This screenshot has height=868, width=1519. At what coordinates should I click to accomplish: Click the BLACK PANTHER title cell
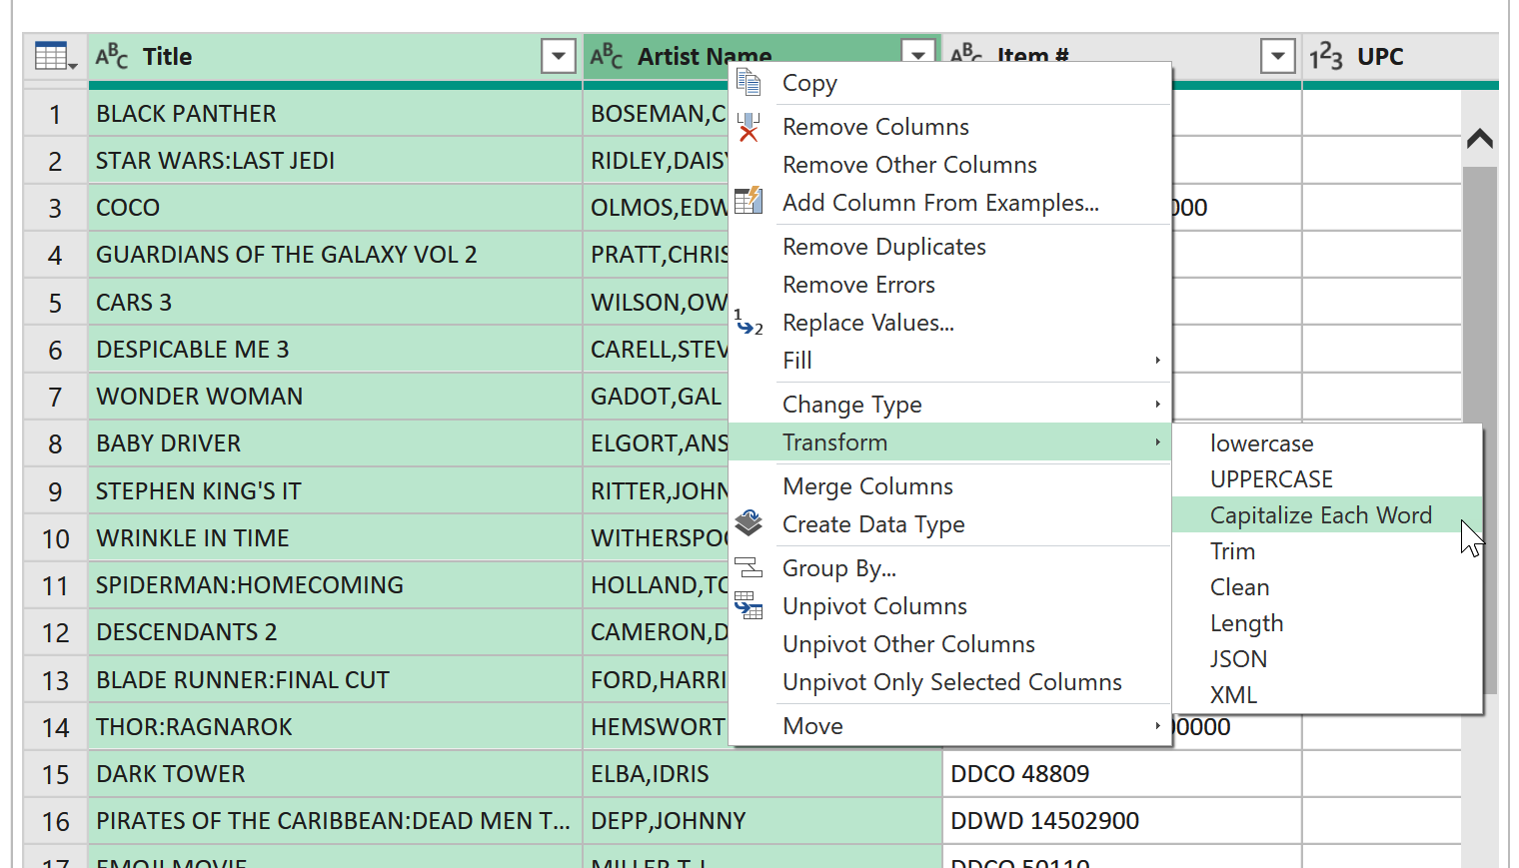tap(335, 114)
